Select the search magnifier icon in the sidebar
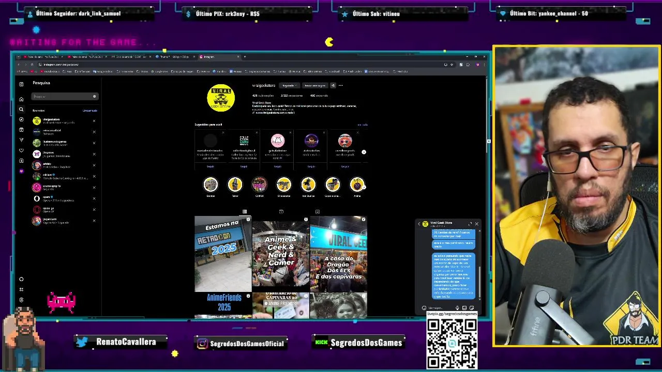Screen dimensions: 662x372 [x=21, y=109]
